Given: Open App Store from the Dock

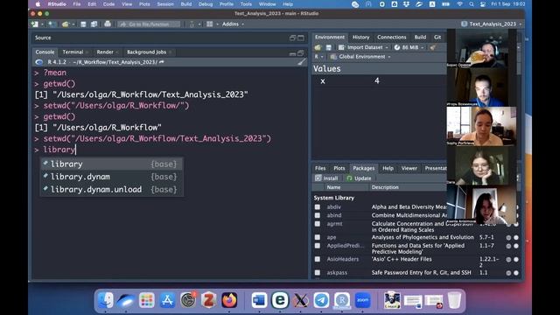Looking at the screenshot, I should [167, 300].
